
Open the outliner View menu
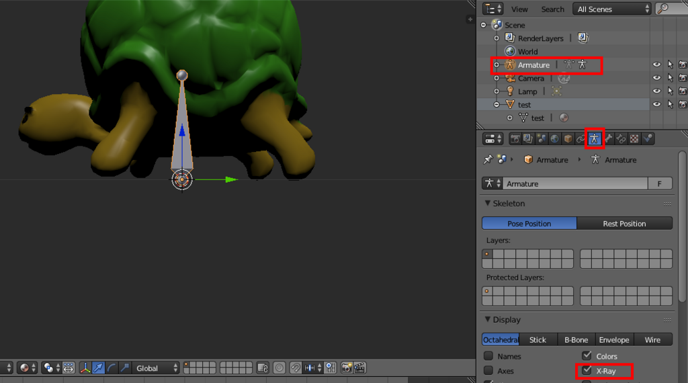(x=519, y=9)
